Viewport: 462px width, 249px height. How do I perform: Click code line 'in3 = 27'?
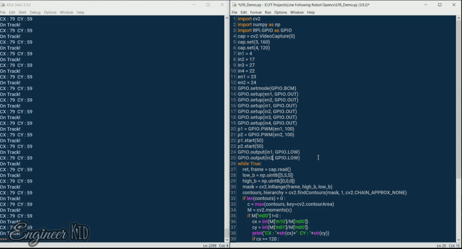pyautogui.click(x=246, y=65)
